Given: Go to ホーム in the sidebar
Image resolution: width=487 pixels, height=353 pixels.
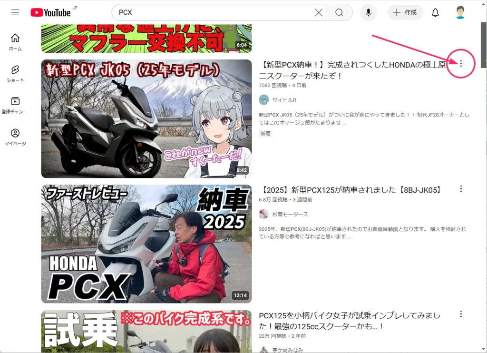Looking at the screenshot, I should (x=15, y=42).
